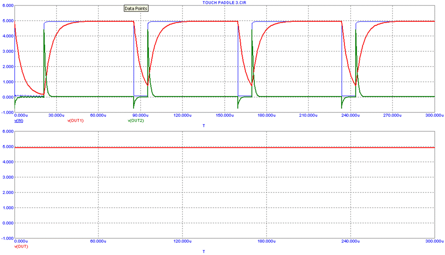Click the -1.000 y-axis label of lower plot
Image resolution: width=445 pixels, height=255 pixels.
[x=7, y=238]
